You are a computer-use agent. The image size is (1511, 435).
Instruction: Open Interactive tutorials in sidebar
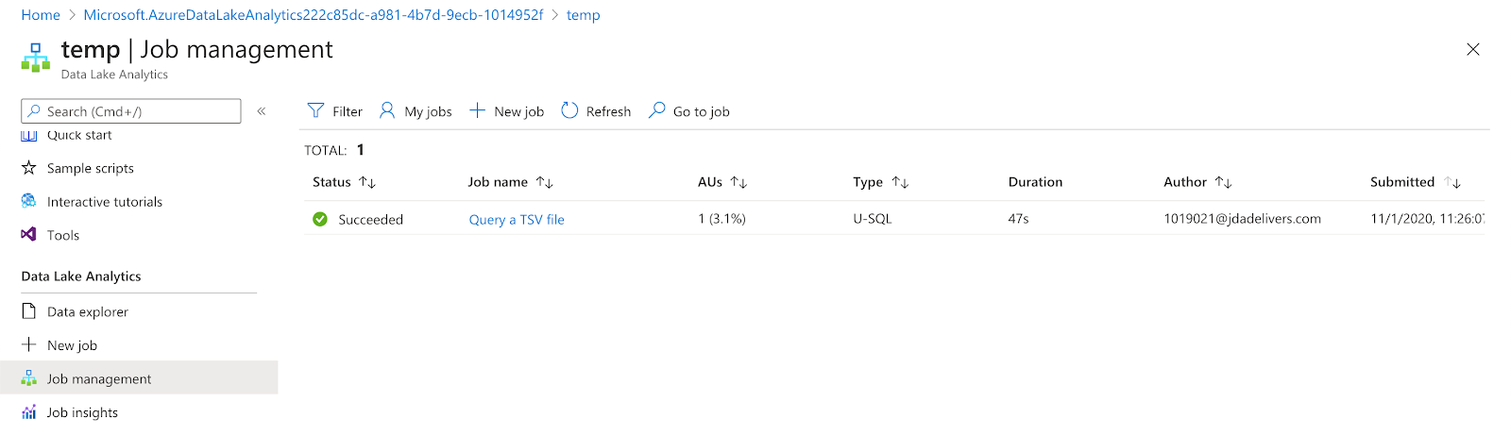[104, 202]
